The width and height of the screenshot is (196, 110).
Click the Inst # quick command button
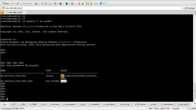pos(153,104)
